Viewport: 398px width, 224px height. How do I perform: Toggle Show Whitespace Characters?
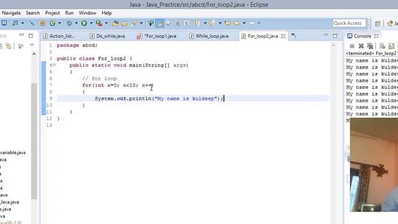(x=187, y=24)
